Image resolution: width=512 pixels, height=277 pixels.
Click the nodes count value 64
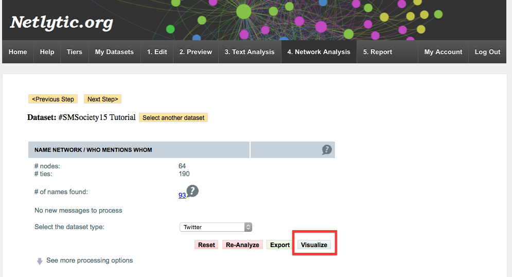tap(182, 166)
